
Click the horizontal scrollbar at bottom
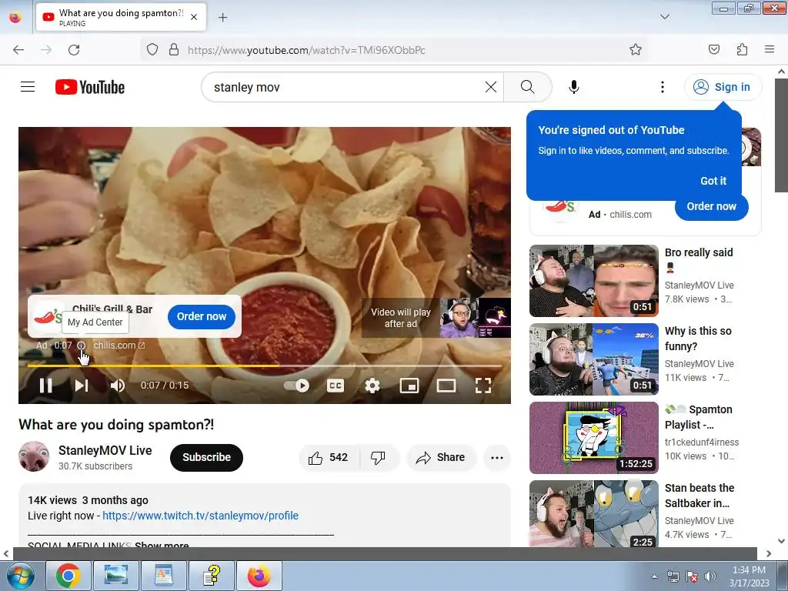coord(385,553)
